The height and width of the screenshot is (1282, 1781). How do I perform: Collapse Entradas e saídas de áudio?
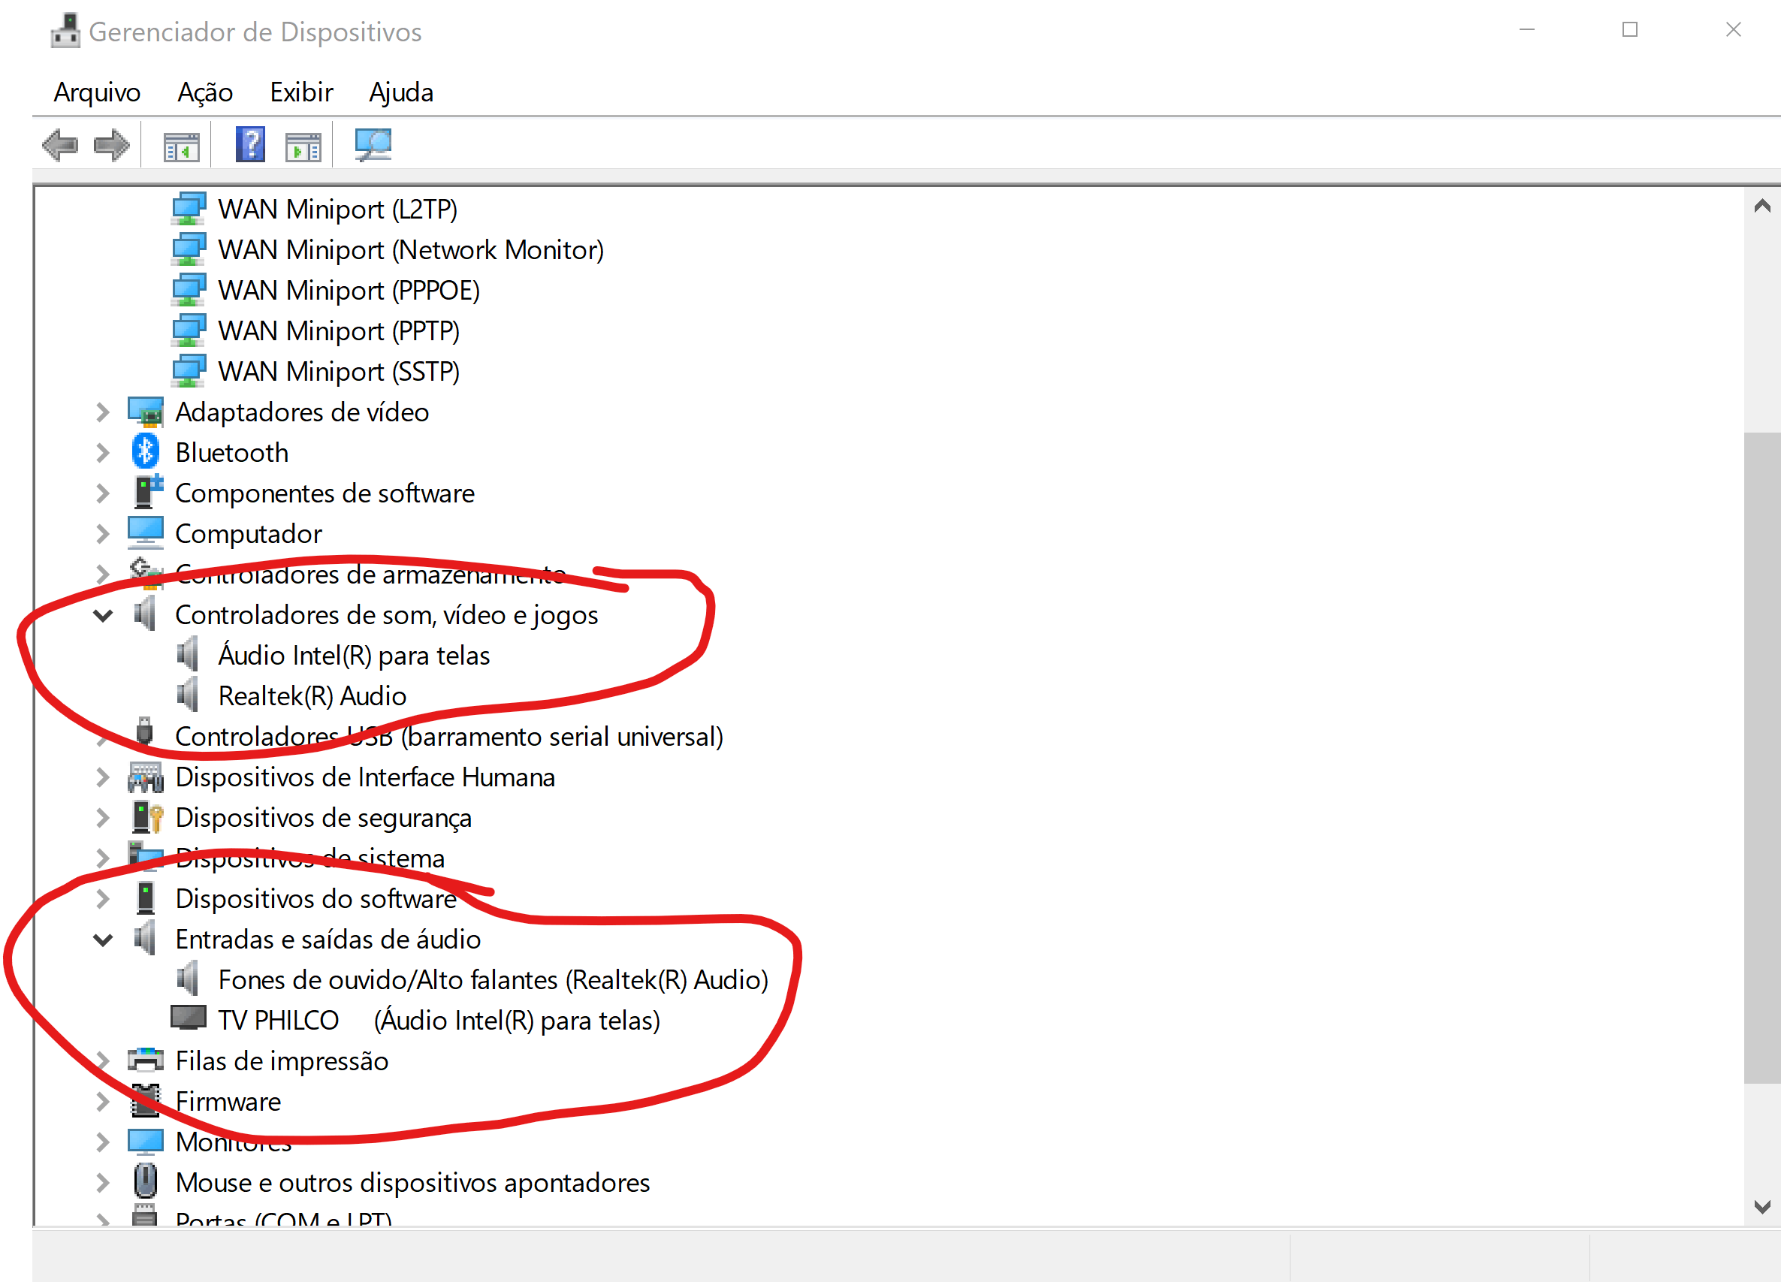[103, 940]
